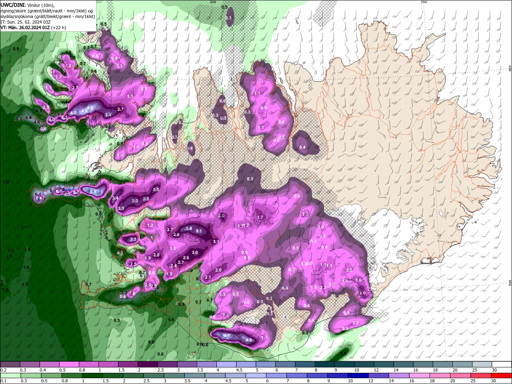Pick the dark teal upper-row swatch starting at 8
The height and width of the screenshot is (384, 512).
(324, 364)
